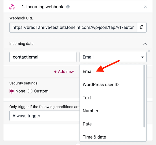Collapse the Incoming data section
Image resolution: width=156 pixels, height=145 pixels.
[145, 44]
